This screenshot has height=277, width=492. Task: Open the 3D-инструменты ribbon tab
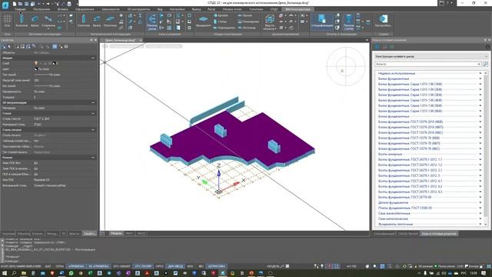(x=138, y=9)
